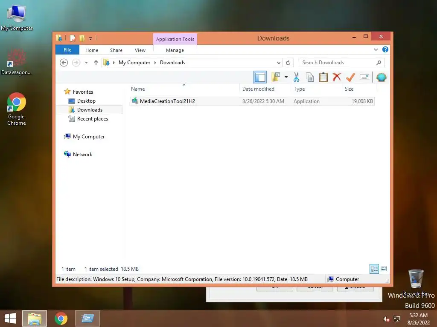Open the folder options dropdown arrow
437x327 pixels.
point(286,77)
